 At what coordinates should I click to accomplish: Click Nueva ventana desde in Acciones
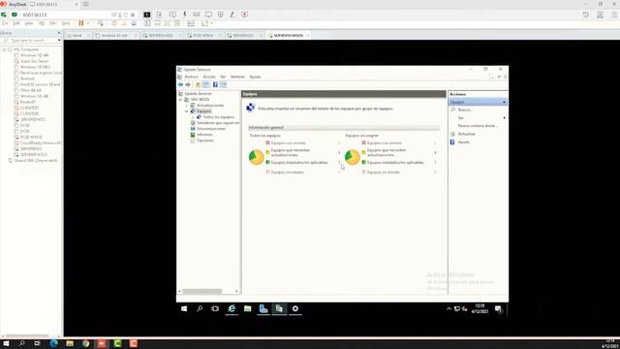tap(478, 126)
